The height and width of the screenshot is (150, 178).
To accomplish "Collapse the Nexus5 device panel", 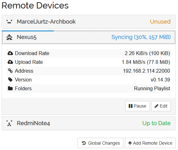I will pos(89,37).
